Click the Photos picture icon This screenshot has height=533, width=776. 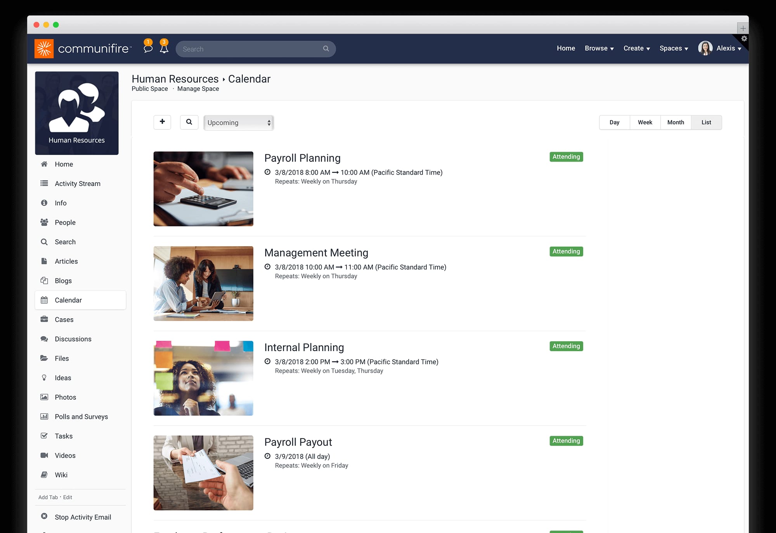tap(44, 397)
